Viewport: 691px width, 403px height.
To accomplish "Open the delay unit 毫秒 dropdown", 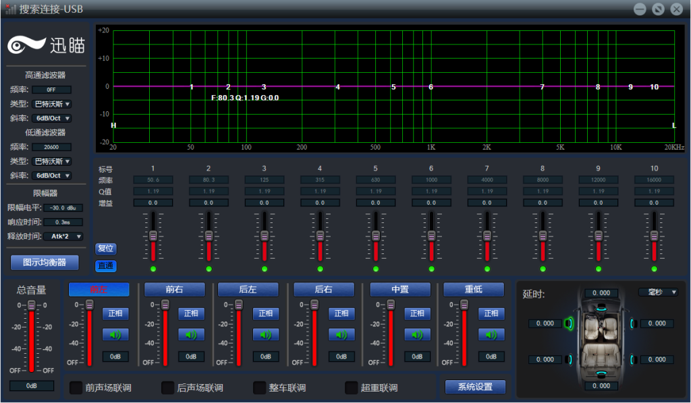I will pos(659,292).
